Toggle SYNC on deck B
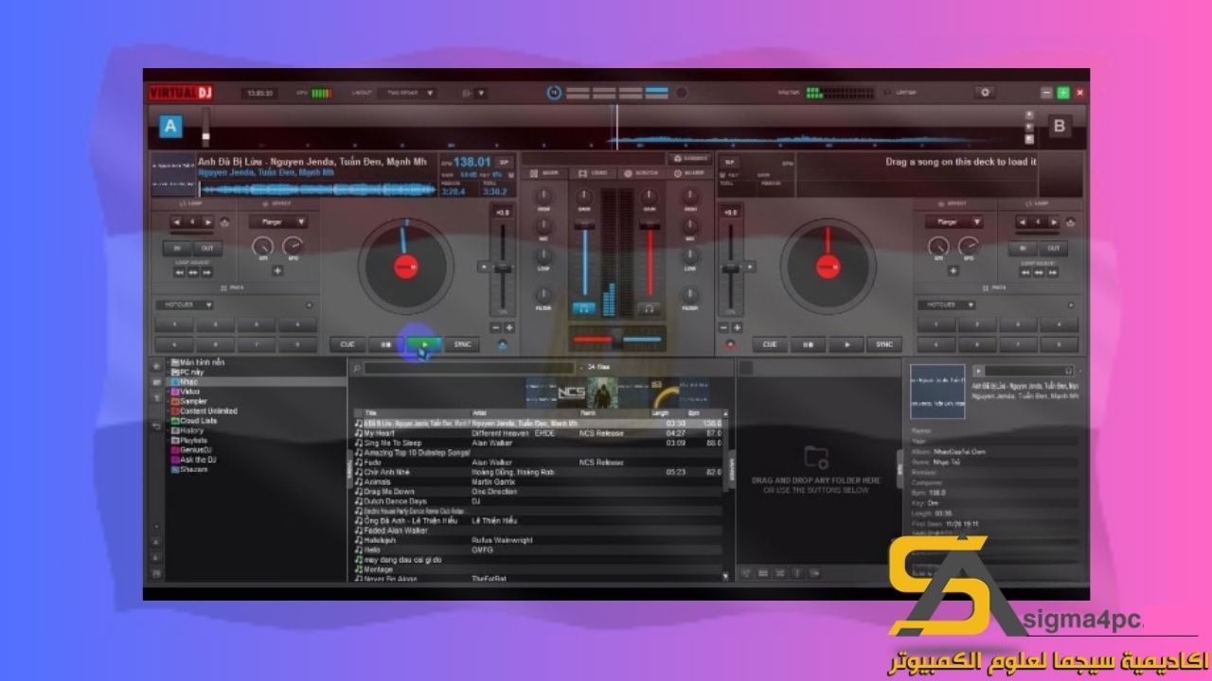The height and width of the screenshot is (681, 1212). 884,345
